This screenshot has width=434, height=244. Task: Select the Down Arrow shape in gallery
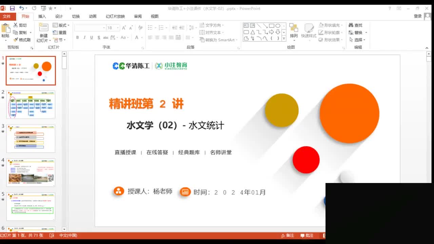(278, 32)
